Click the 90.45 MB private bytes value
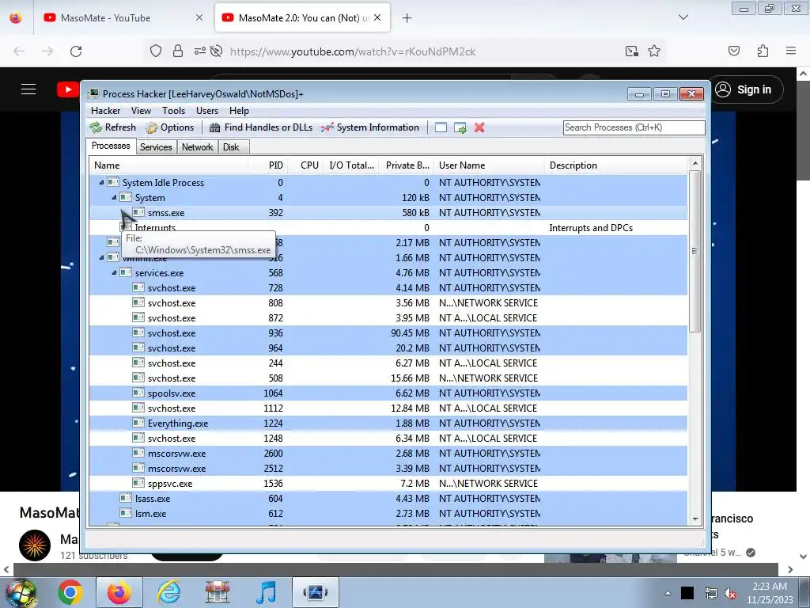 click(411, 333)
